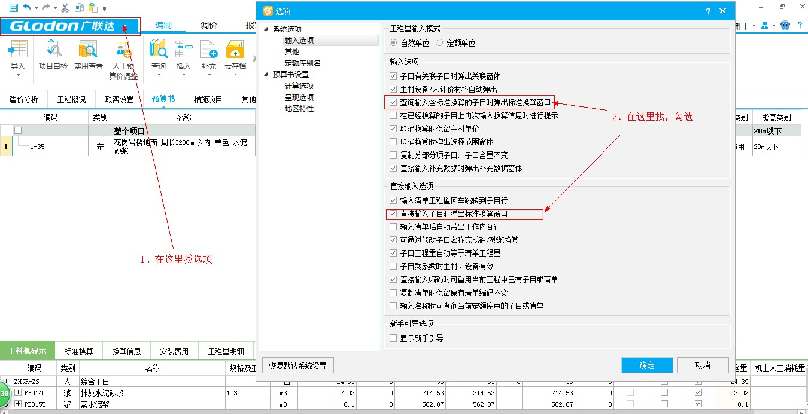Toggle 取消换算时保留主材单价 checkbox
The image size is (808, 414).
(393, 129)
